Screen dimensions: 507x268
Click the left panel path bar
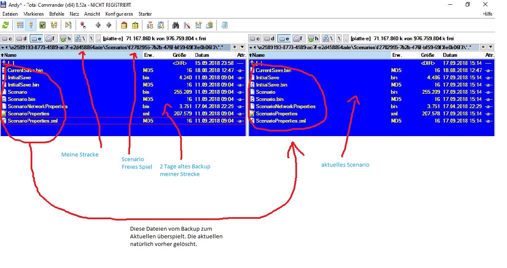coord(116,47)
